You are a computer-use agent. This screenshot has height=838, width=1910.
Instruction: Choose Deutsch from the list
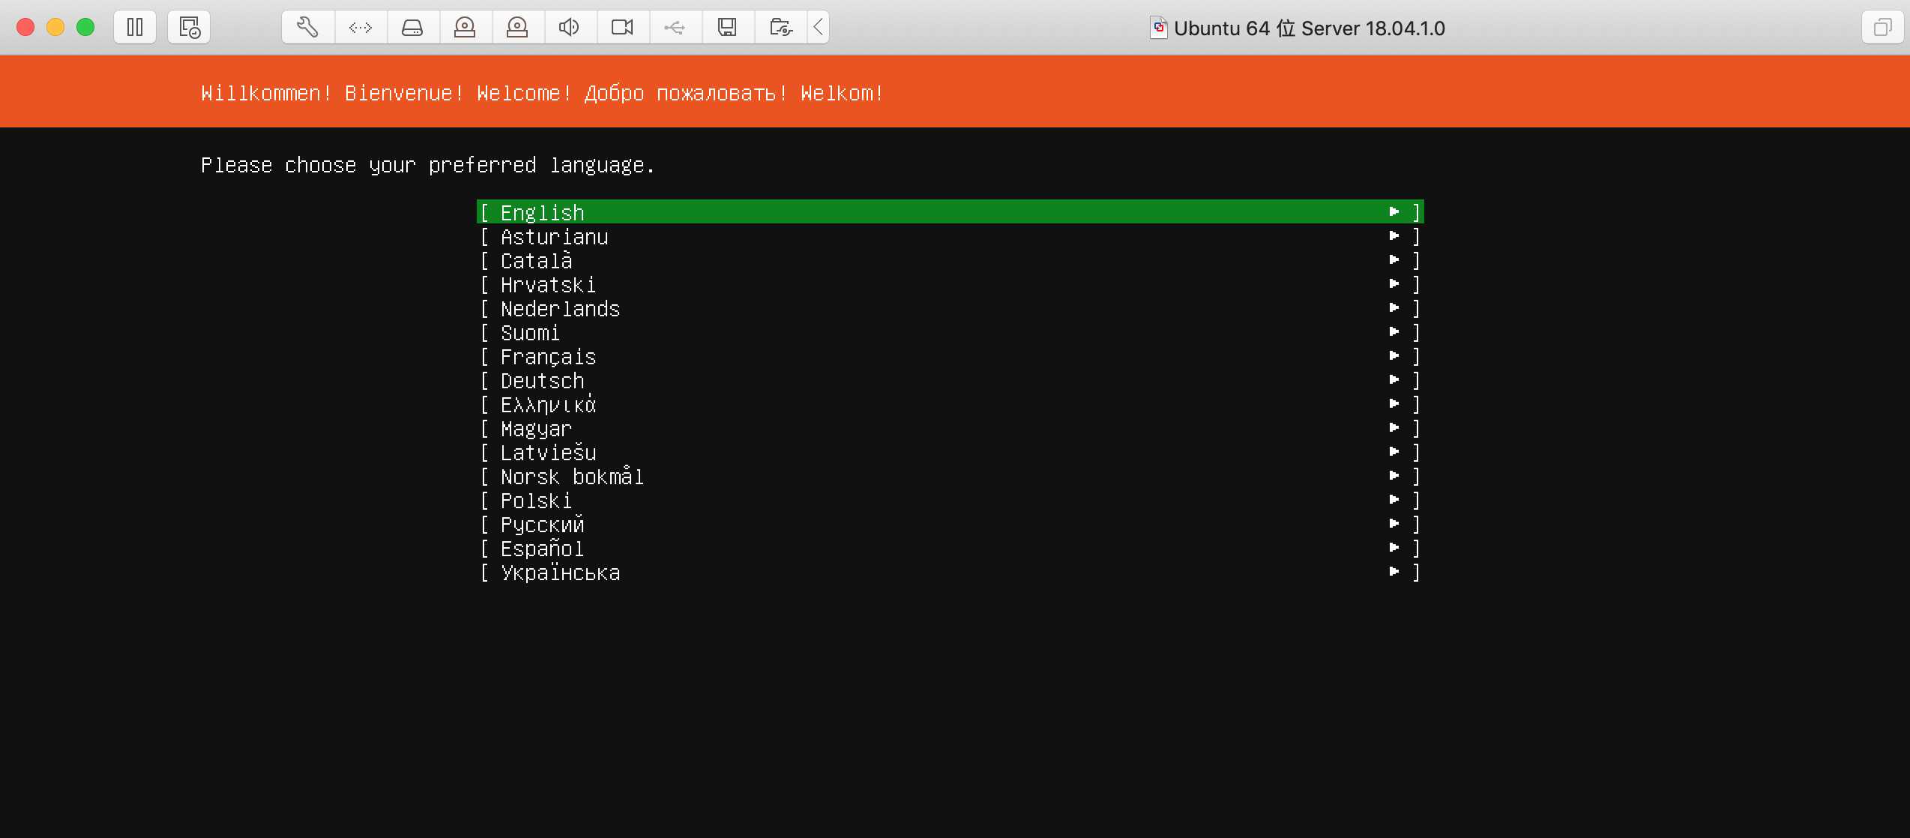(950, 380)
